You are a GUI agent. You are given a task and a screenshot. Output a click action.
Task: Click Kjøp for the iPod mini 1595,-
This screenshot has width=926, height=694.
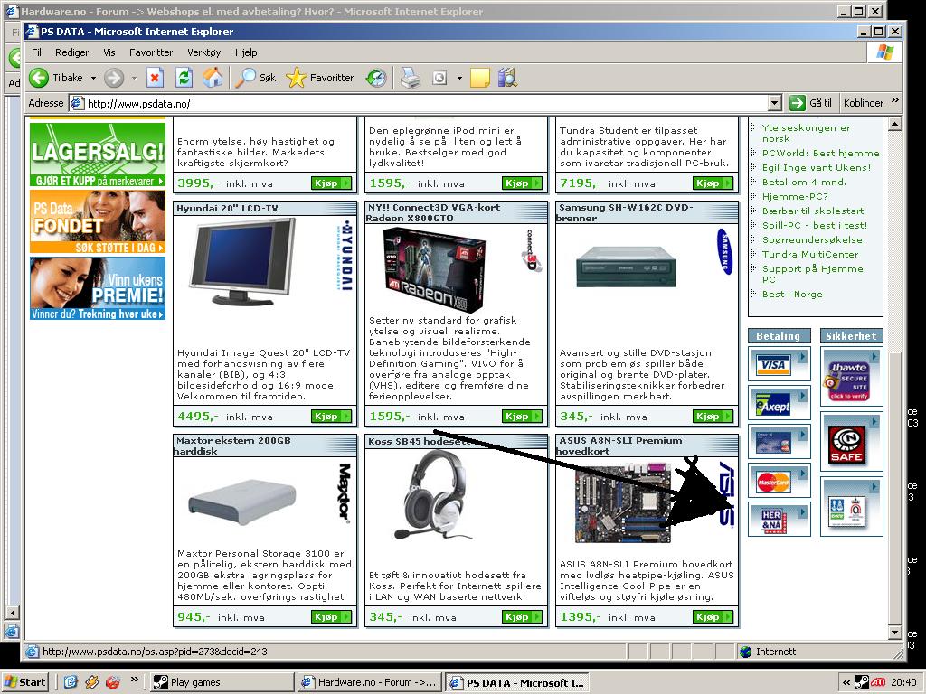(x=522, y=183)
